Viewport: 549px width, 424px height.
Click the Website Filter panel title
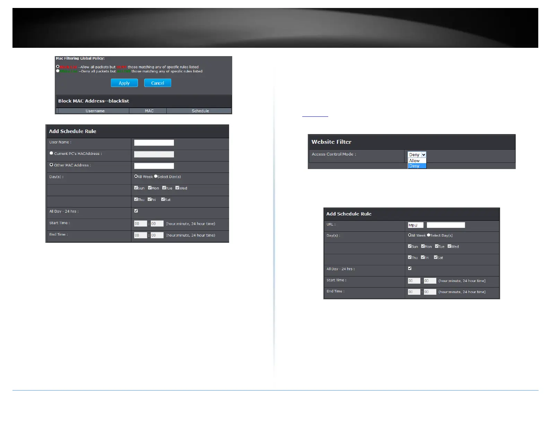click(x=331, y=142)
